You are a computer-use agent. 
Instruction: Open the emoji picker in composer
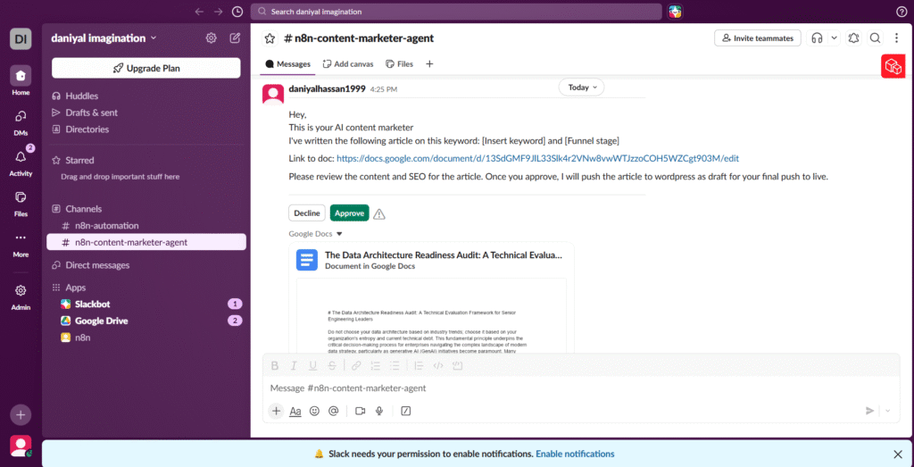(x=314, y=411)
